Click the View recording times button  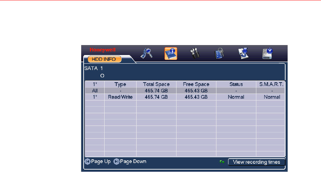(257, 162)
